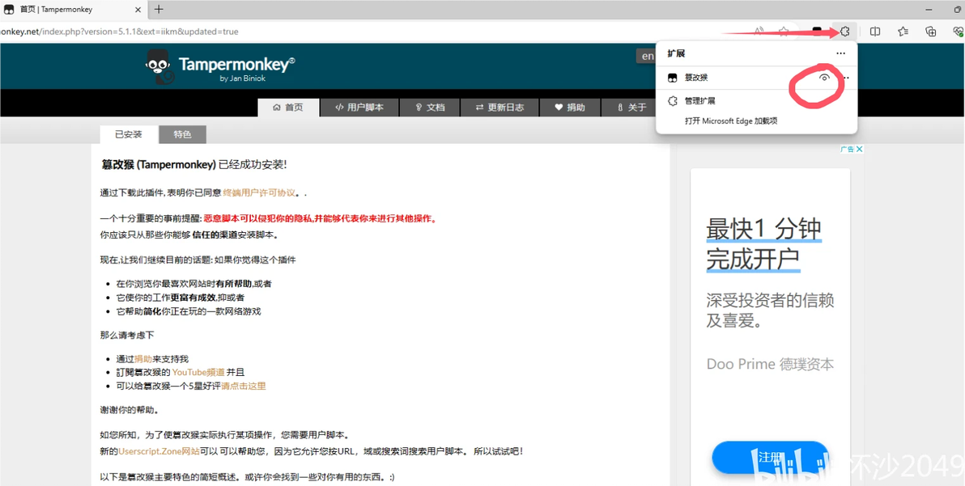
Task: Open the Favorites list toolbar icon
Action: 903,32
